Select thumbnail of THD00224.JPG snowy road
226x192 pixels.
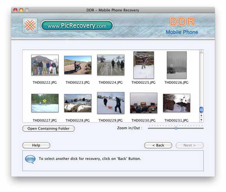tap(111, 65)
